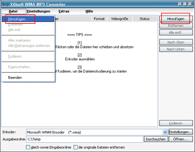Click the Ausgabeordner path field
The image size is (195, 152).
tap(85, 139)
